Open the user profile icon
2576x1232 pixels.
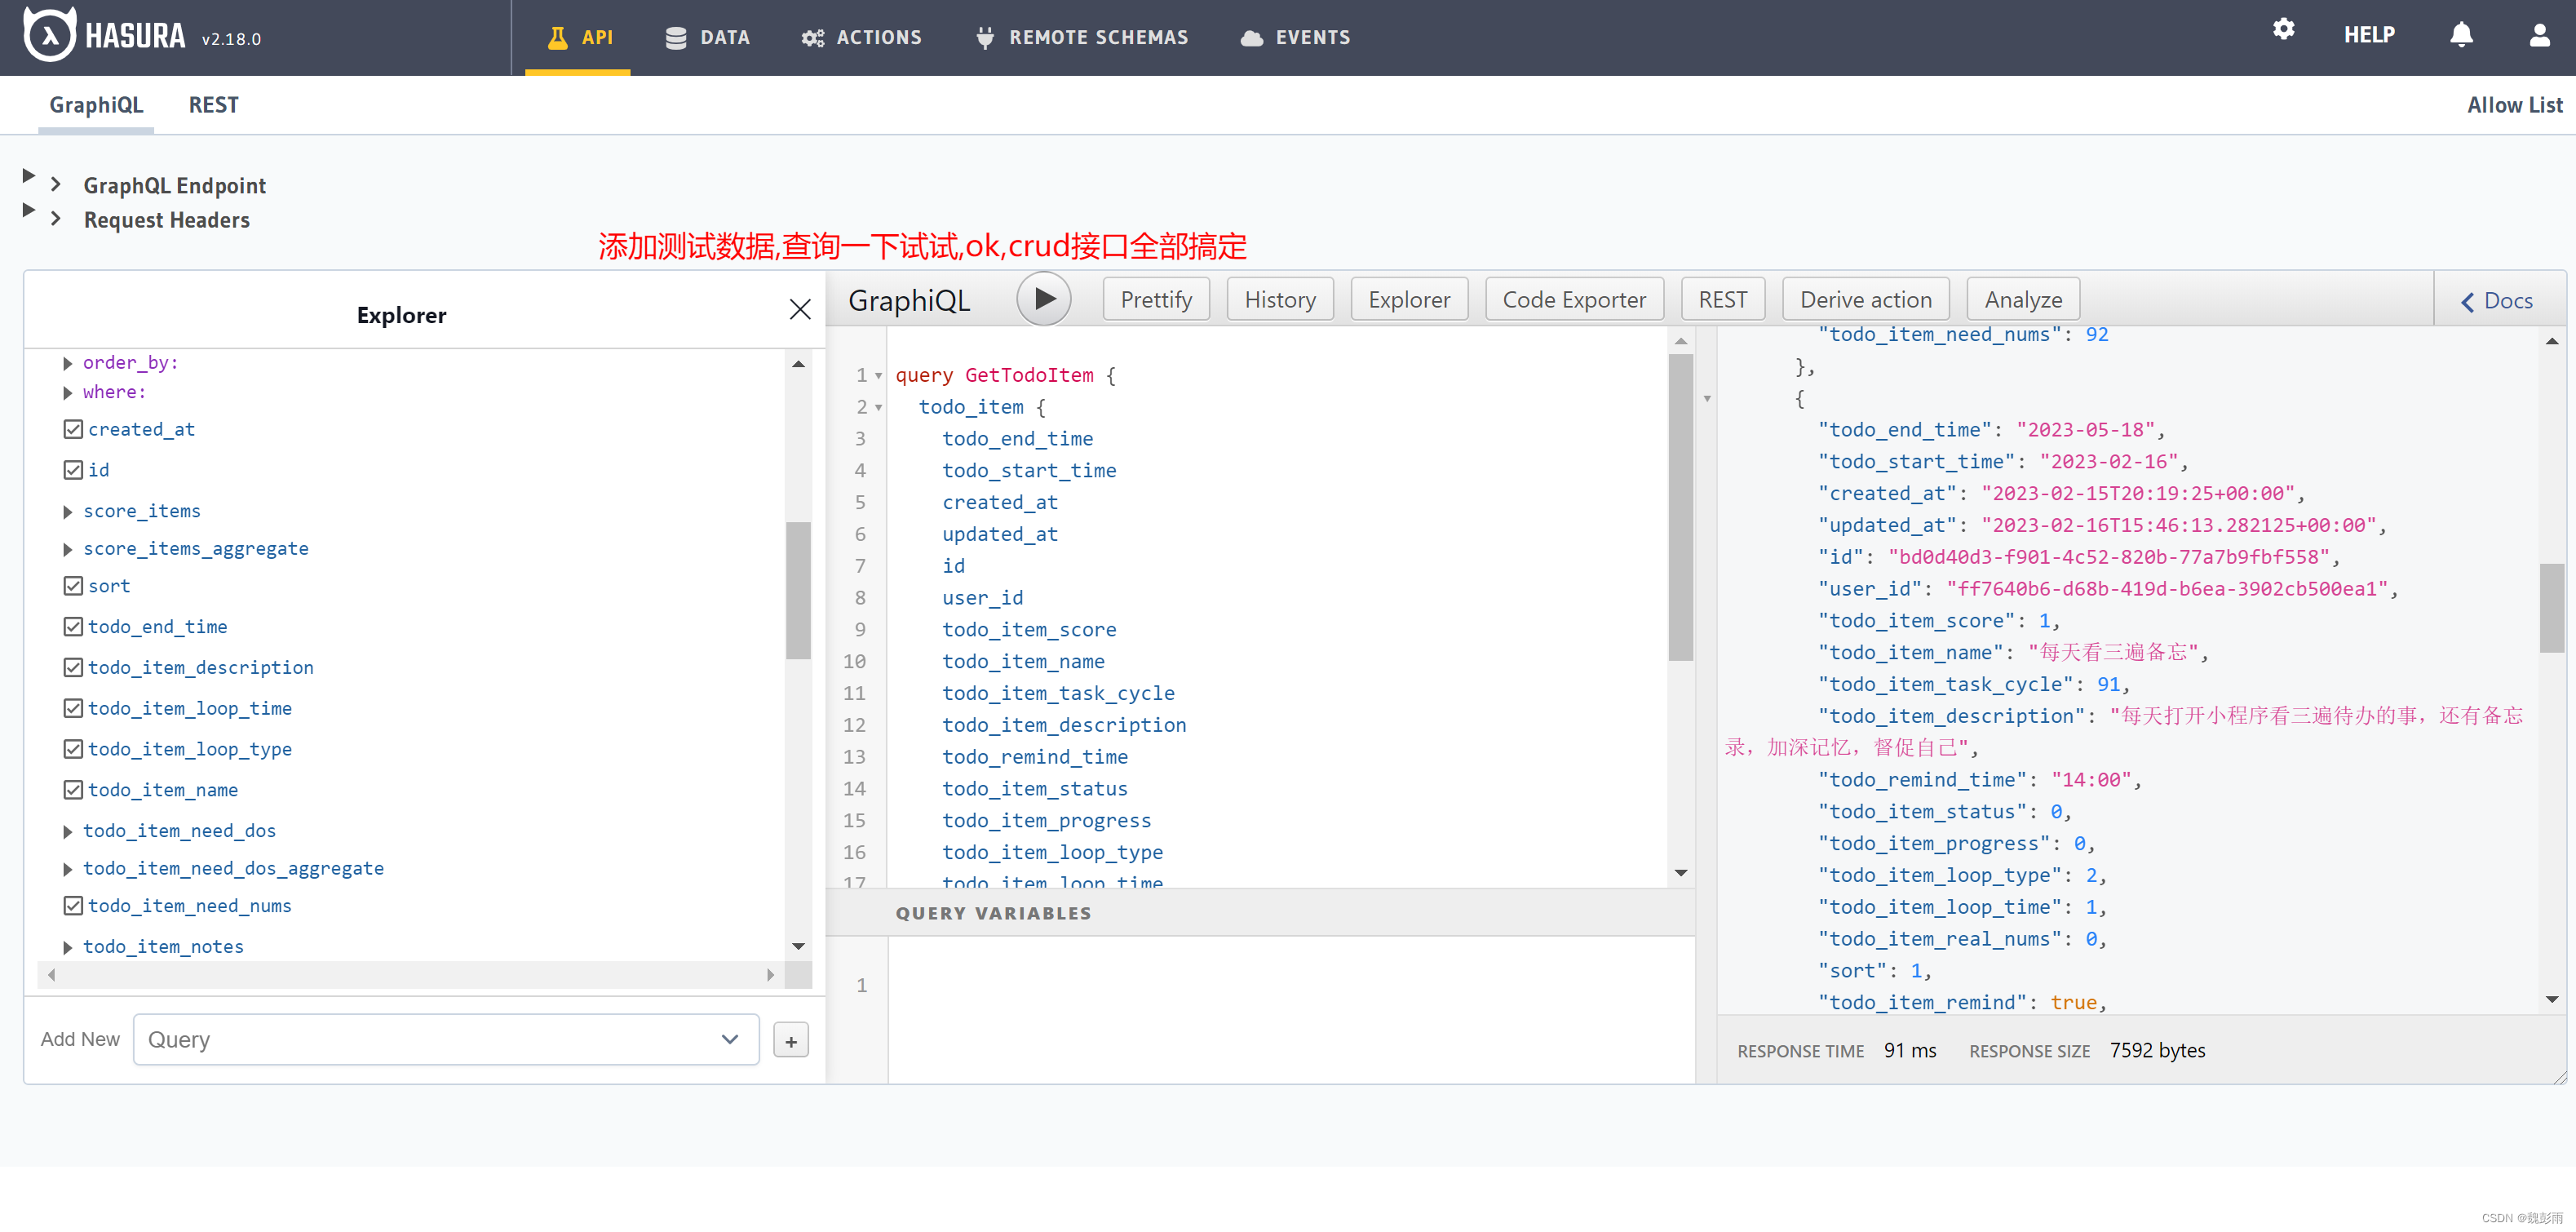(x=2539, y=35)
